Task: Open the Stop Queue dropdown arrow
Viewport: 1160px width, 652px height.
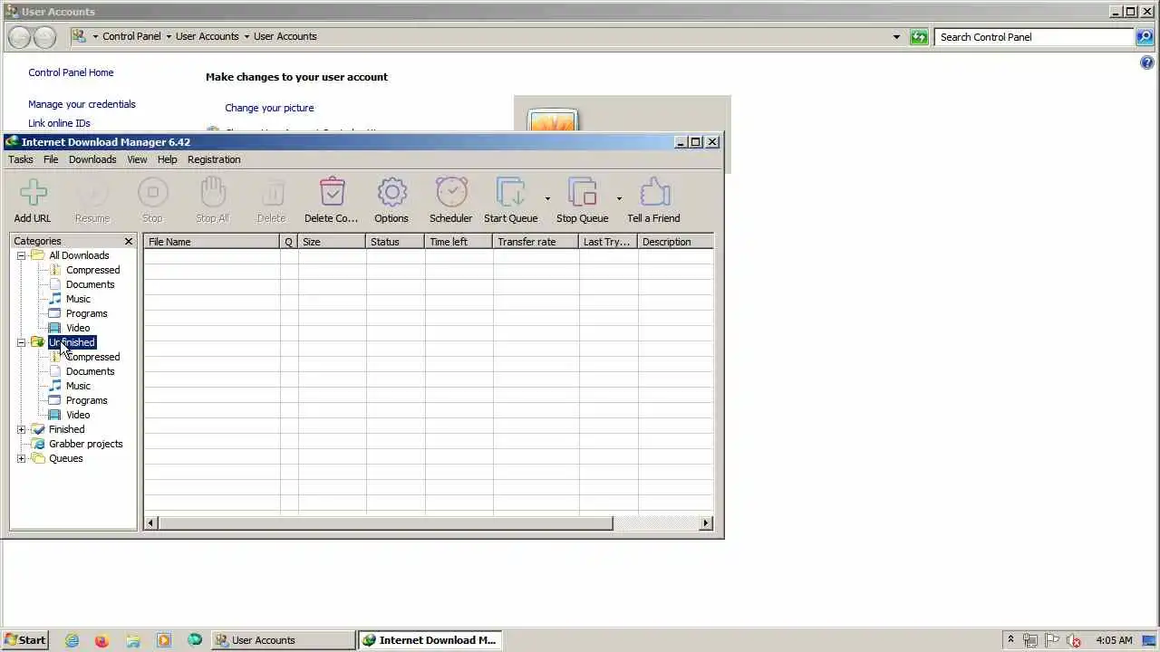Action: [x=619, y=198]
